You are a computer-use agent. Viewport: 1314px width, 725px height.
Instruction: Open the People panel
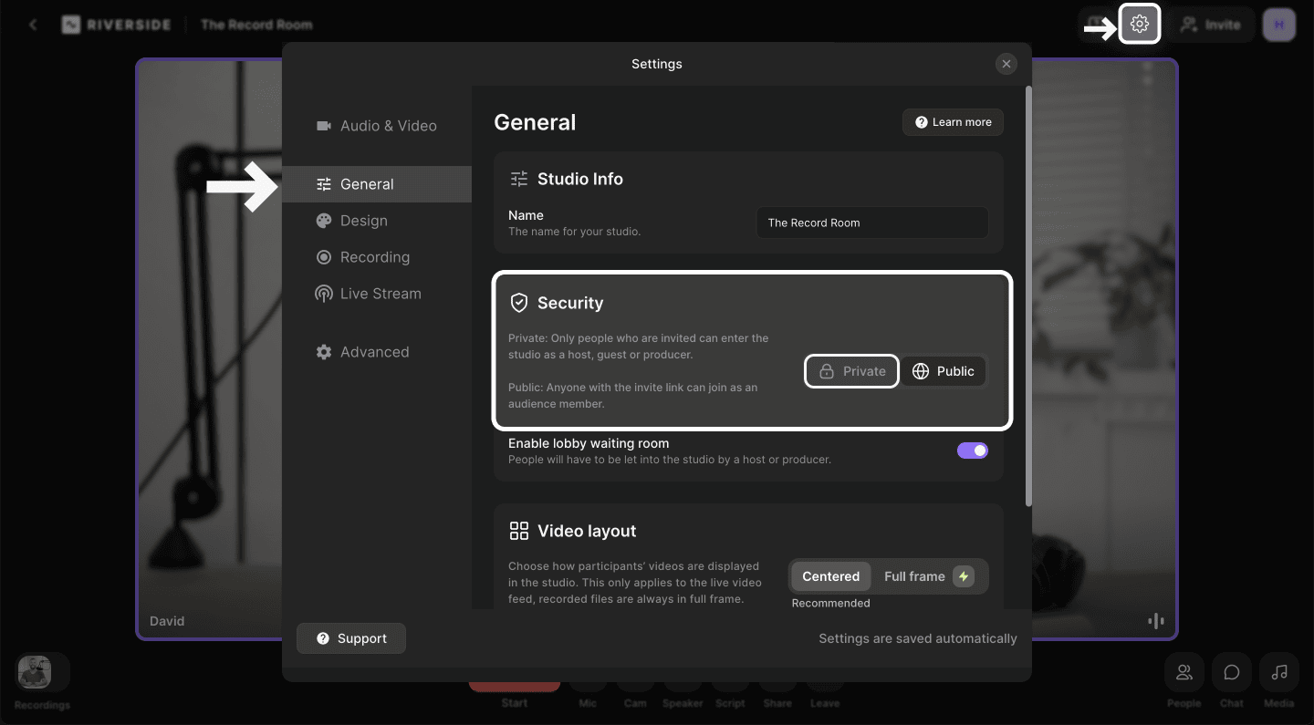1184,673
